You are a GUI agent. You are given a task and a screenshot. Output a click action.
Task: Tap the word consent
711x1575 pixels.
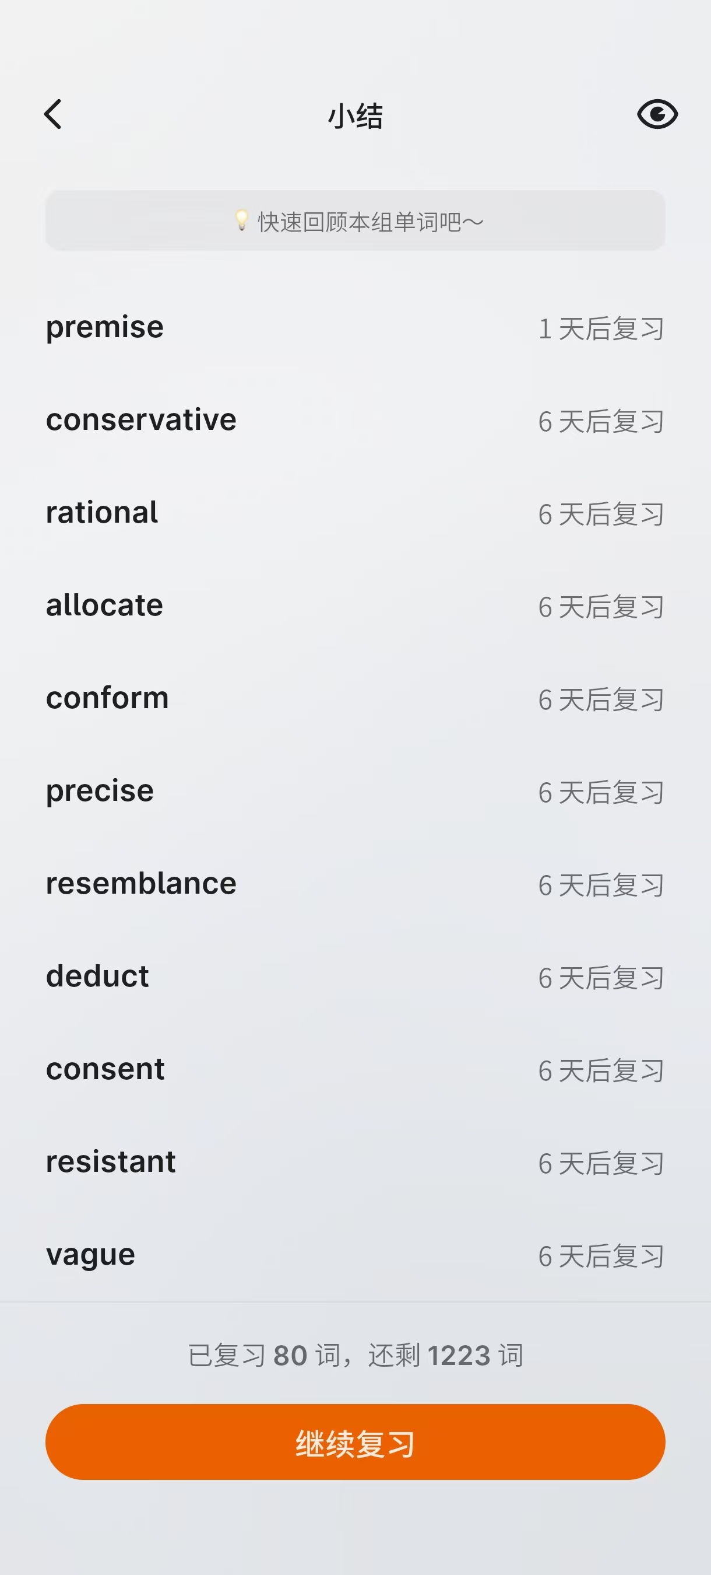point(105,1070)
